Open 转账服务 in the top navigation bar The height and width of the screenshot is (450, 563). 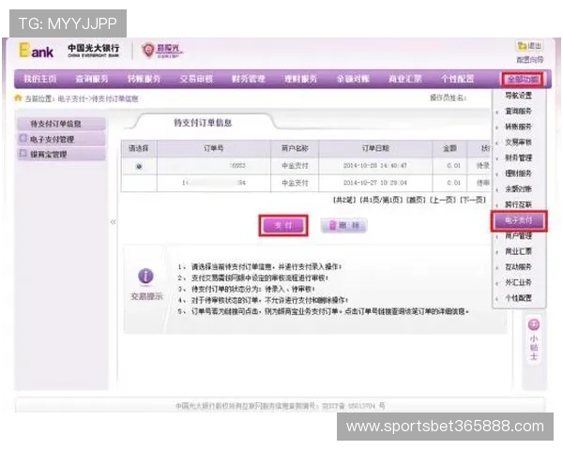point(144,79)
